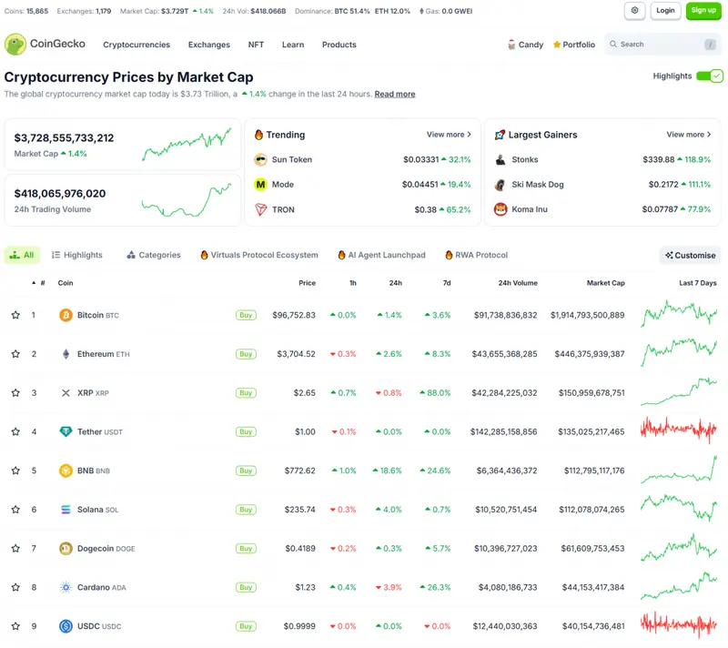Switch to the Categories tab
The image size is (728, 648).
click(154, 256)
